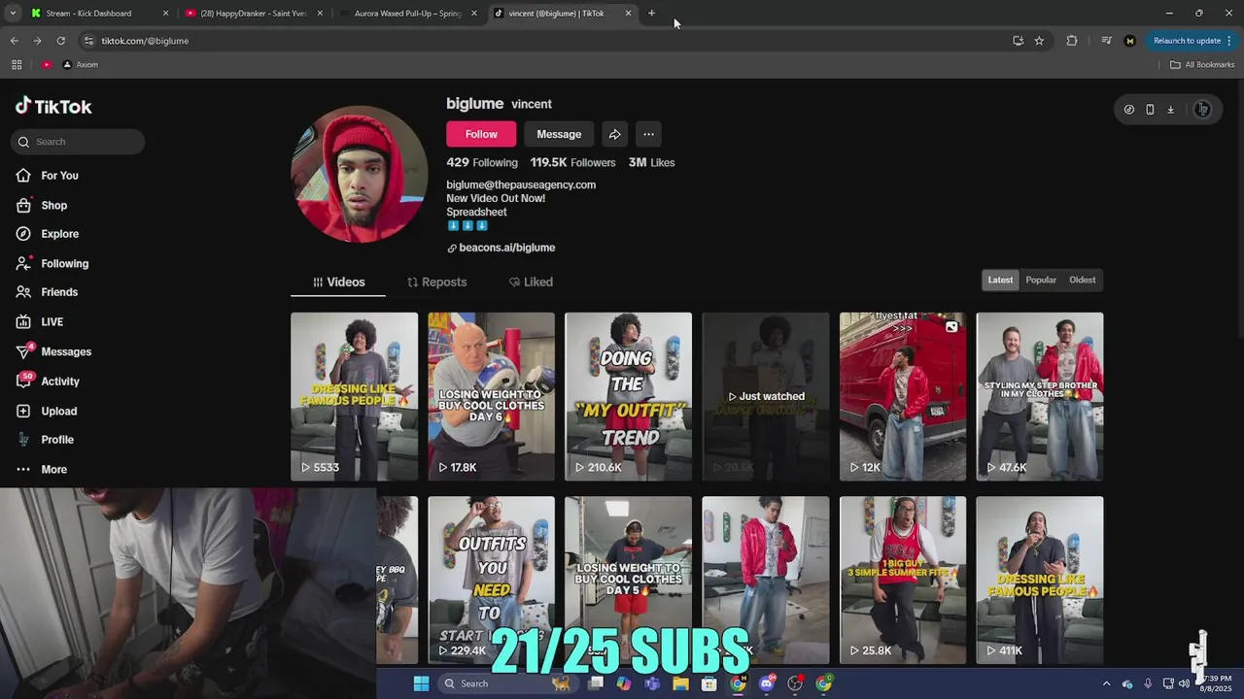
Task: View the 119.5K Followers list
Action: tap(572, 163)
